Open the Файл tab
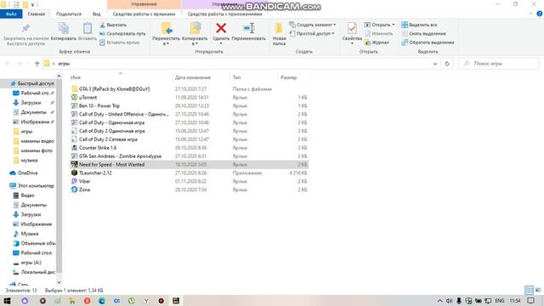 tap(11, 14)
